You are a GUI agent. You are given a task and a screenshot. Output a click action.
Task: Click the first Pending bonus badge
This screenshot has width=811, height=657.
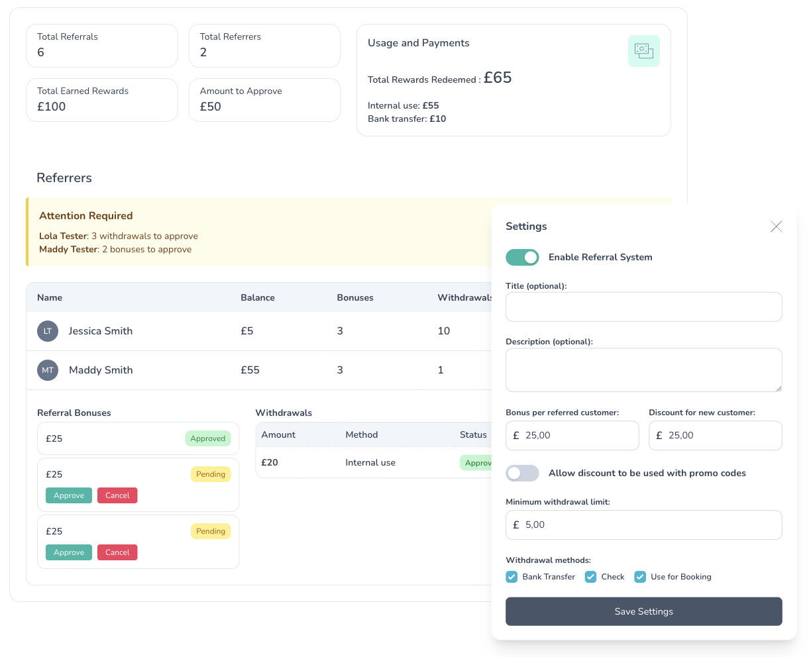pos(211,474)
